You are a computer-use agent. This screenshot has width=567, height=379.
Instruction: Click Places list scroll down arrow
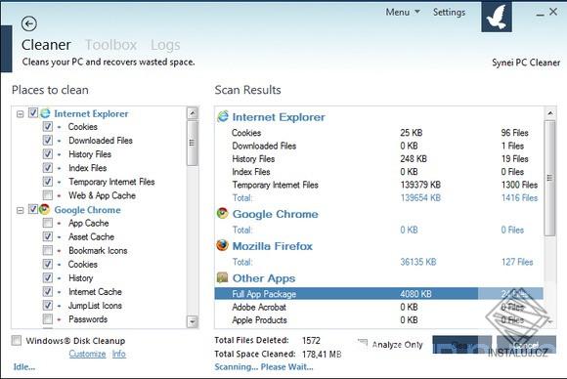(x=193, y=321)
